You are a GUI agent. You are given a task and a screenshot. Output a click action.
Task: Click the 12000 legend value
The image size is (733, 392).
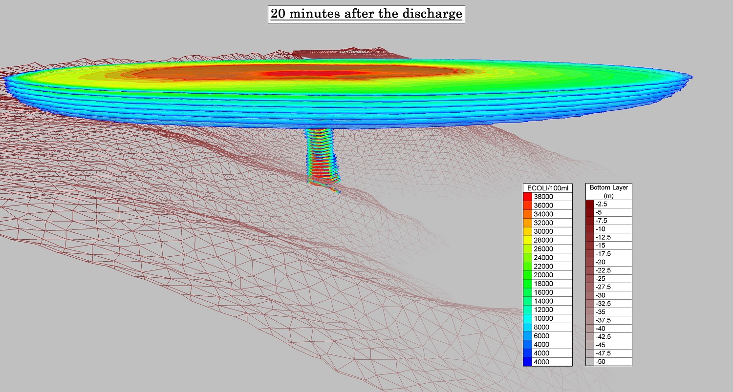coord(543,309)
